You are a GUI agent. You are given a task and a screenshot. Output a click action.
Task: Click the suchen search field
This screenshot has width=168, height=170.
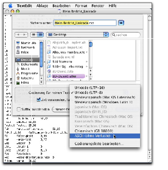125,35
